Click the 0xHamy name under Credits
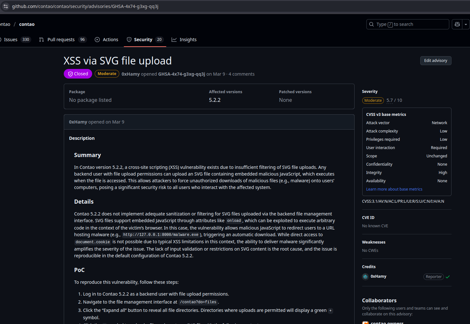Viewport: 470px width, 324px height. (x=378, y=276)
